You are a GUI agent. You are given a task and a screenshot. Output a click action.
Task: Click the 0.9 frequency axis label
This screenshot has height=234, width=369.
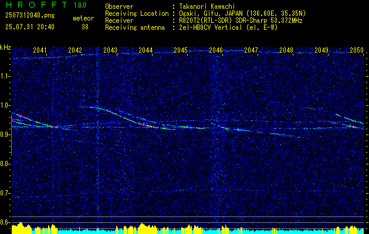point(5,135)
